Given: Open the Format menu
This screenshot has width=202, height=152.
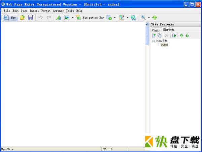Looking at the screenshot, I should point(46,11).
